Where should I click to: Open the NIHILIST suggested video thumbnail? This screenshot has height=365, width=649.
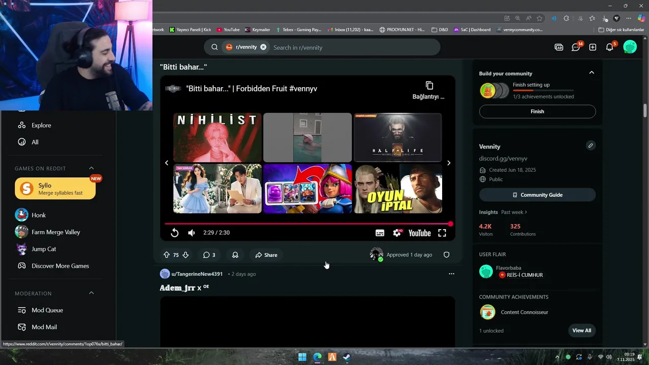click(x=218, y=137)
